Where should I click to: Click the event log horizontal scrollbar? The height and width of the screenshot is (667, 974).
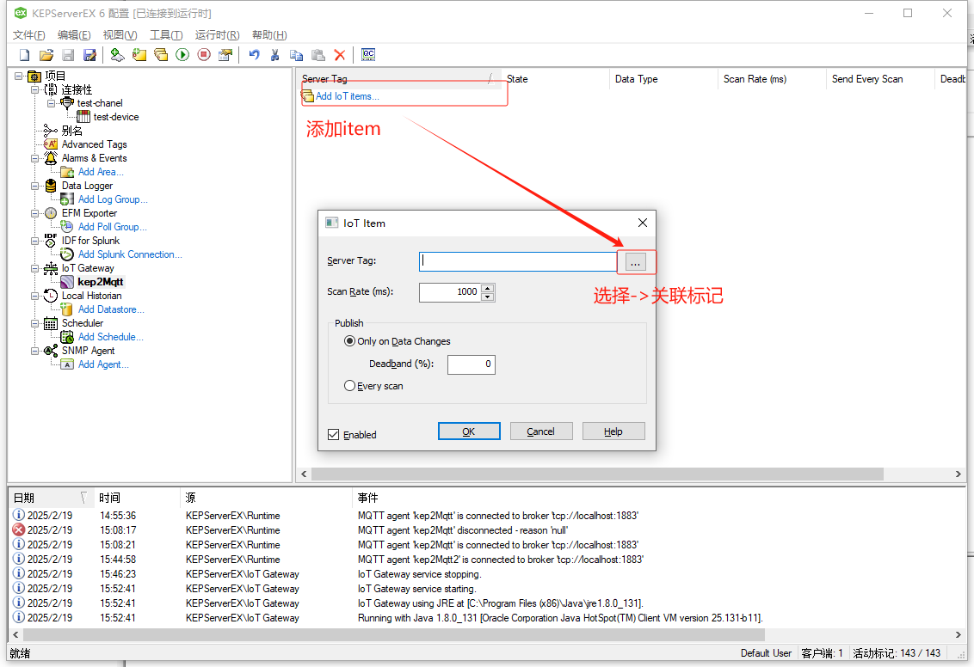394,634
